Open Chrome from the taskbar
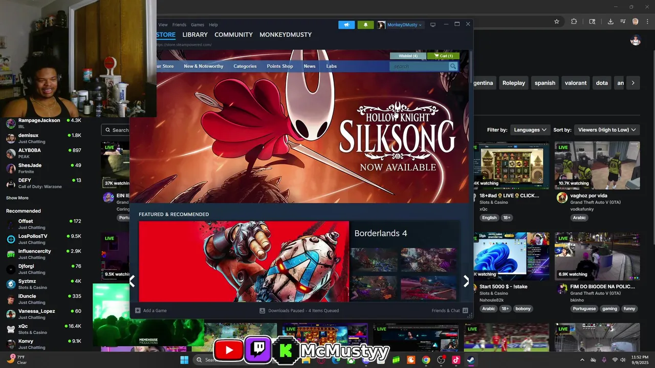The height and width of the screenshot is (368, 655). pyautogui.click(x=426, y=360)
